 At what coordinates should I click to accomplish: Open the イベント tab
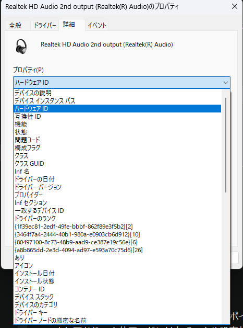pos(97,26)
